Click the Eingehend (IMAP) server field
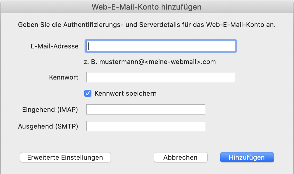294x174 pixels. pyautogui.click(x=145, y=109)
